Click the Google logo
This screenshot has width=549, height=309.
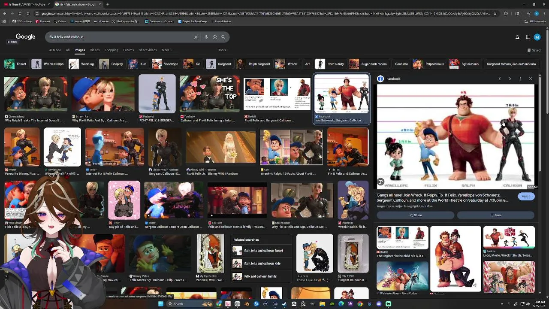point(25,37)
